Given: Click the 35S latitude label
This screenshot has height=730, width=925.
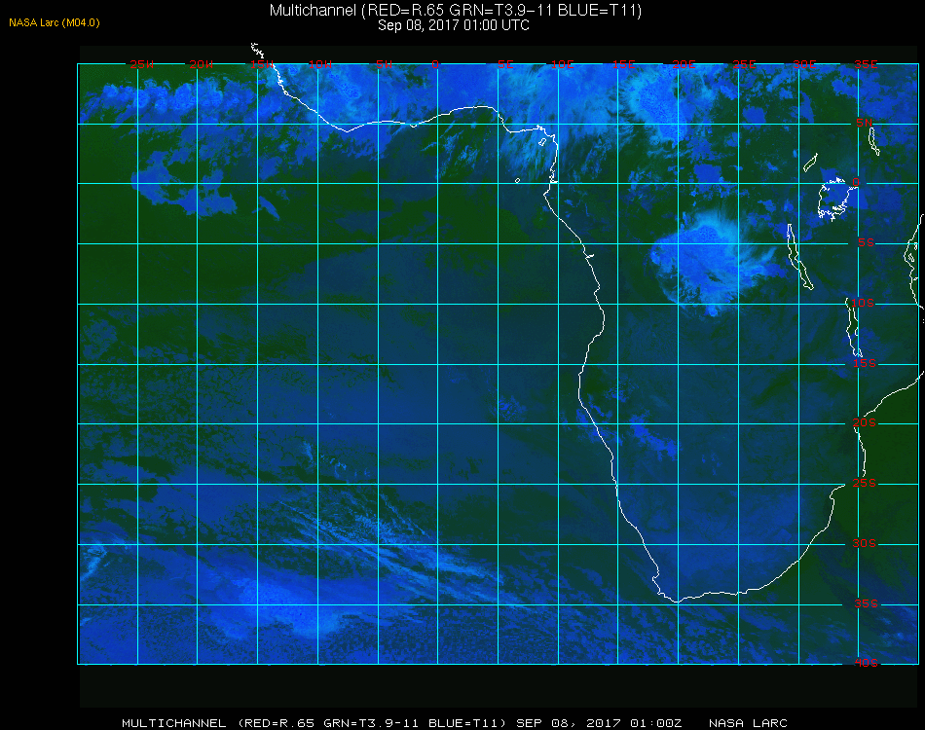Looking at the screenshot, I should [x=866, y=603].
